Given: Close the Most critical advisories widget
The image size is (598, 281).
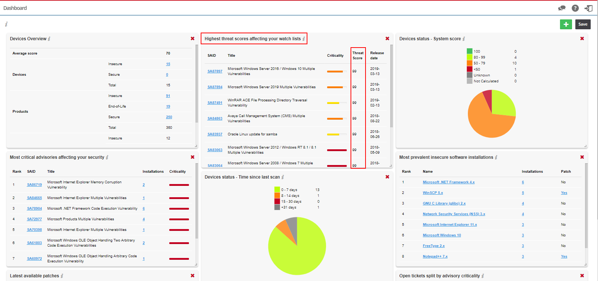Looking at the screenshot, I should [x=193, y=157].
